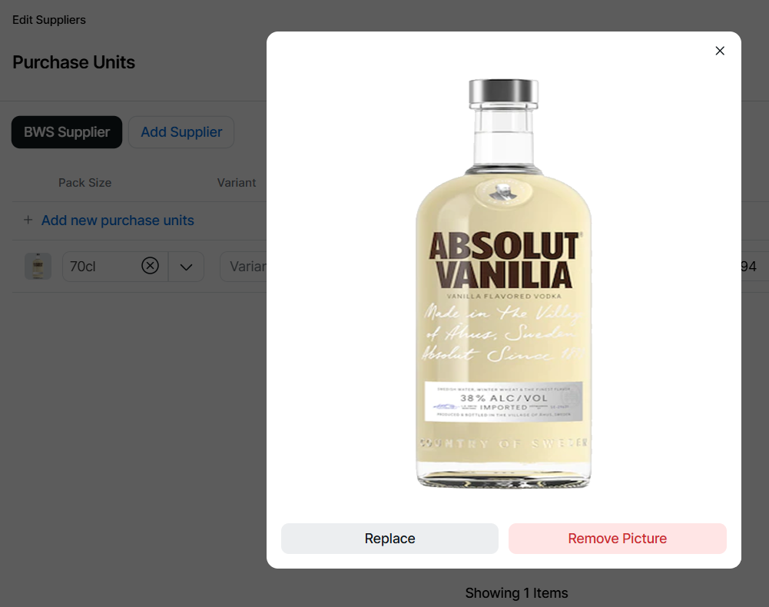Click the Showing 1 Items text

pyautogui.click(x=516, y=593)
